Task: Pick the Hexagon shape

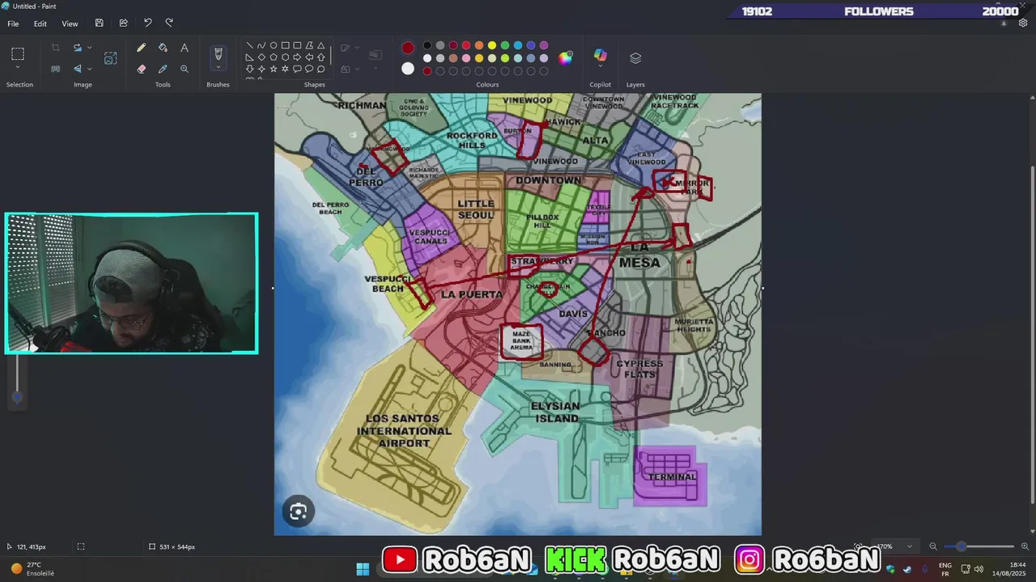Action: (286, 57)
